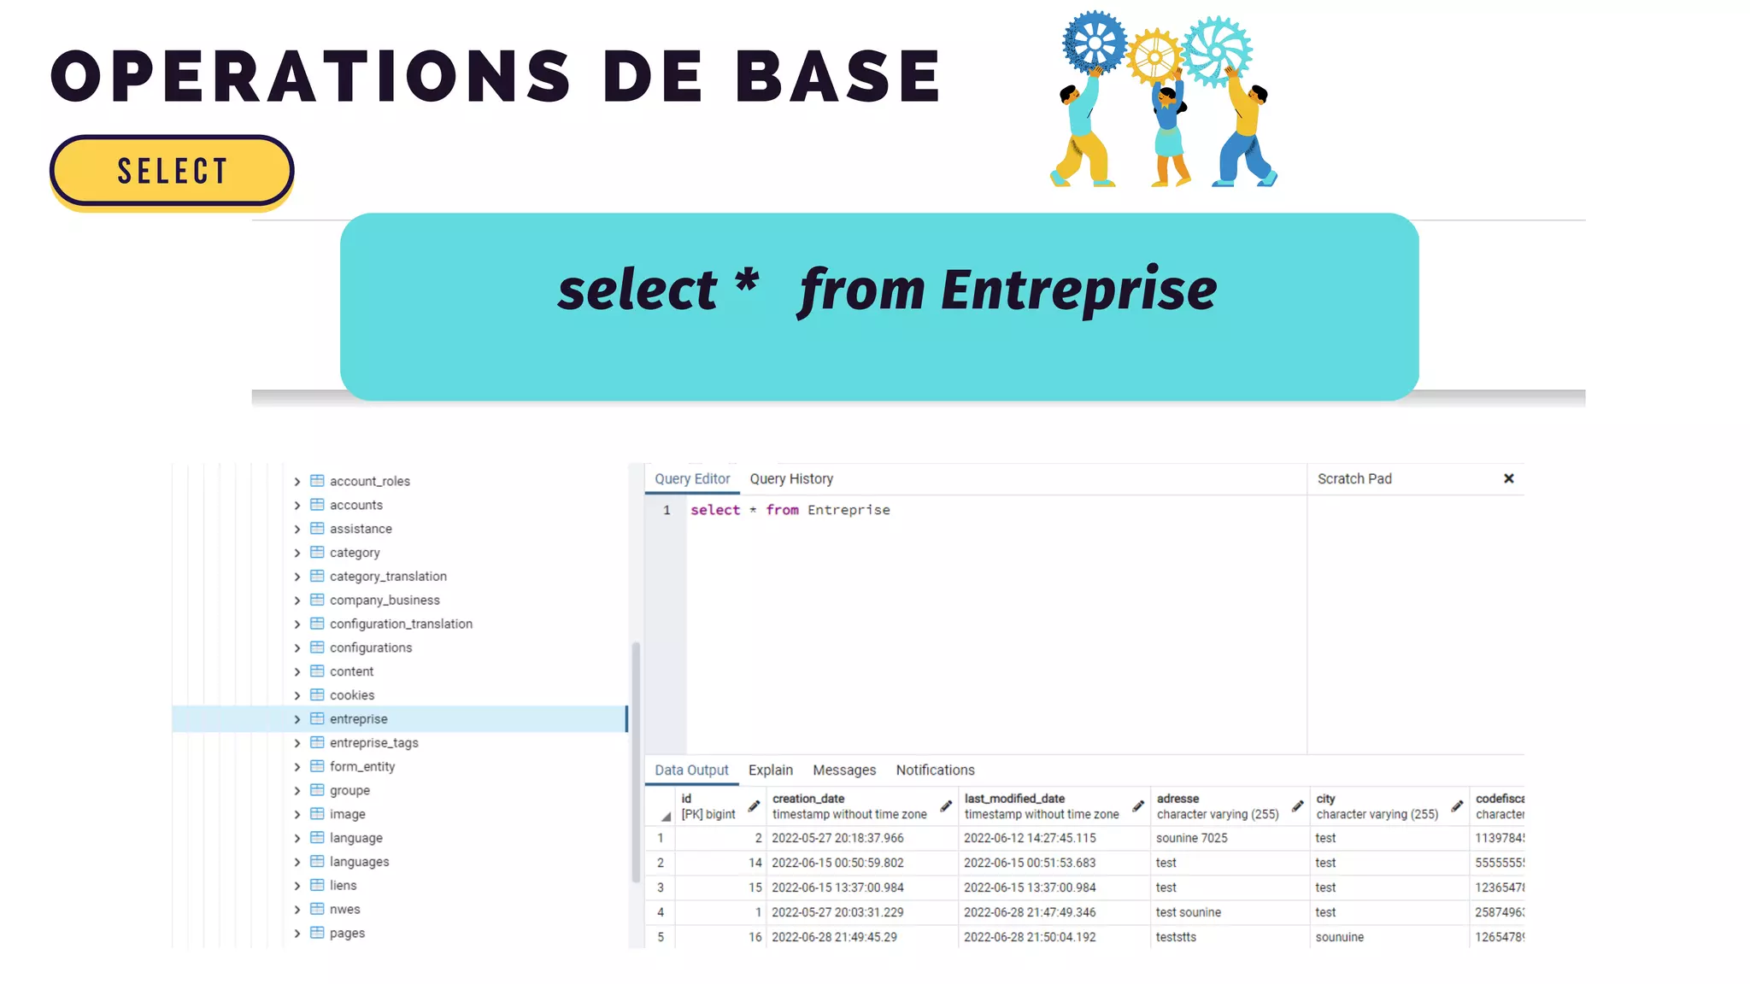Click the entreprise table icon

click(x=317, y=718)
